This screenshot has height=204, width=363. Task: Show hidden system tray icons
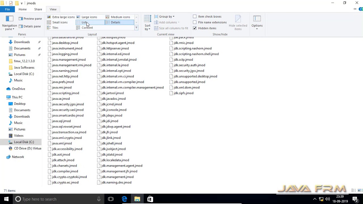[315, 199]
